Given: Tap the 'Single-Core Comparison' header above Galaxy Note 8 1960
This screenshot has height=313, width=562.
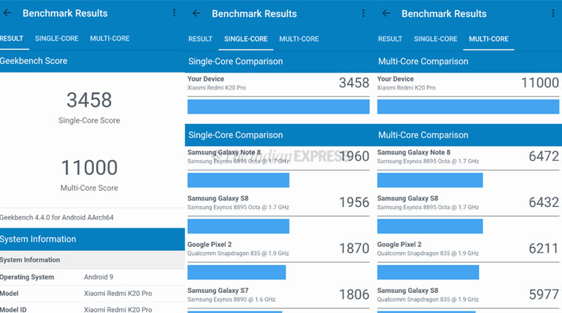Looking at the screenshot, I should click(x=280, y=135).
